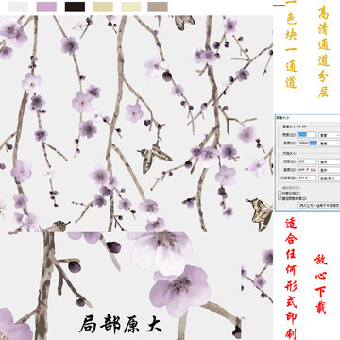Click the pixel height input field
This screenshot has height=340, width=340.
tap(307, 143)
